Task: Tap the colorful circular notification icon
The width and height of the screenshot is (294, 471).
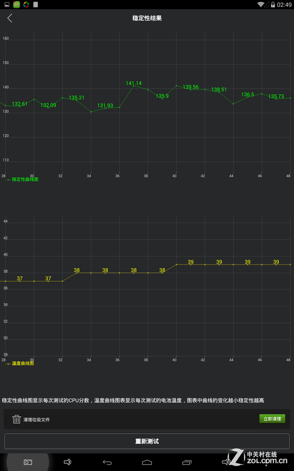Action: pyautogui.click(x=26, y=5)
